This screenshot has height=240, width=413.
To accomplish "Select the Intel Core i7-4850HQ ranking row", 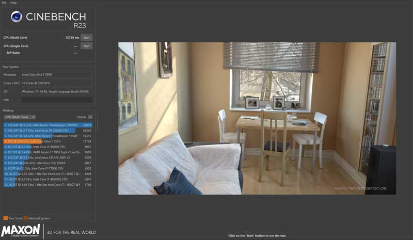I will tap(47, 179).
